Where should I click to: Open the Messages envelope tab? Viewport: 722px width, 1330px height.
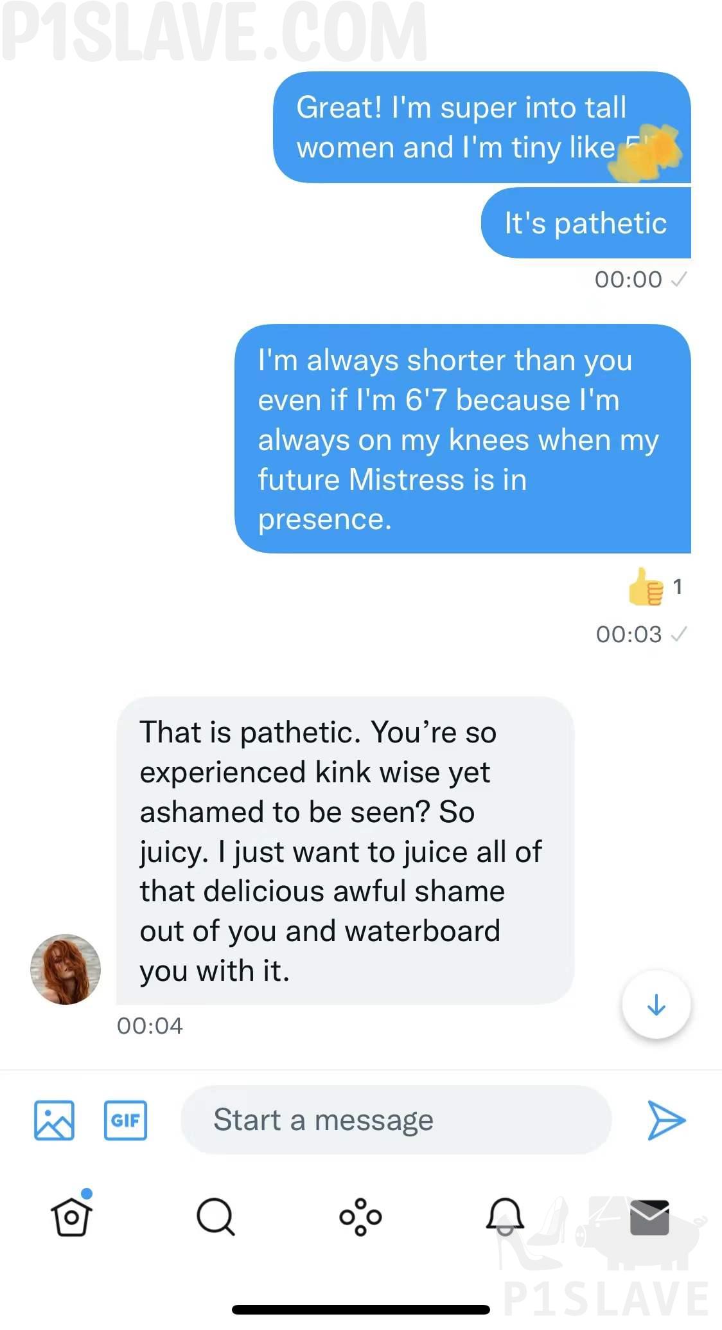(649, 1216)
